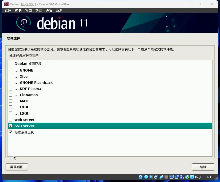Click the USB devices status icon
The width and height of the screenshot is (220, 182).
161,177
